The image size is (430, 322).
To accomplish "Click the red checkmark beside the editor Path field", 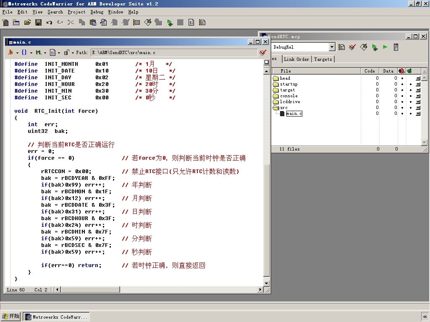I will click(263, 52).
